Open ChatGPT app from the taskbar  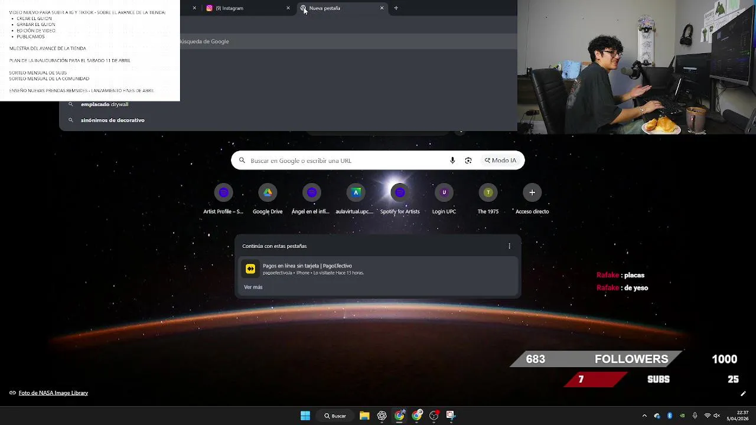(382, 416)
